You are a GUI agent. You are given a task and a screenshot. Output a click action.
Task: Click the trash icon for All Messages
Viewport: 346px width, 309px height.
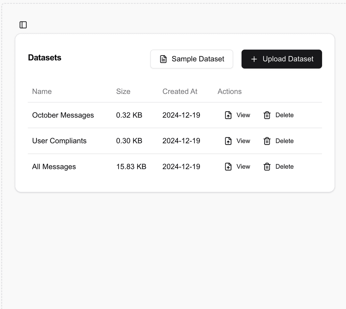coord(267,167)
